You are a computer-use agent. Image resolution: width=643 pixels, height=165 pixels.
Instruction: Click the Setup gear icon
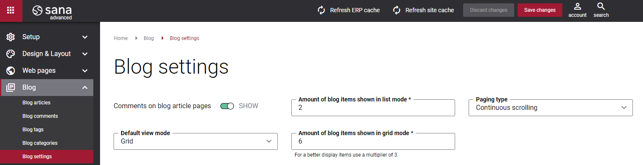[x=11, y=37]
